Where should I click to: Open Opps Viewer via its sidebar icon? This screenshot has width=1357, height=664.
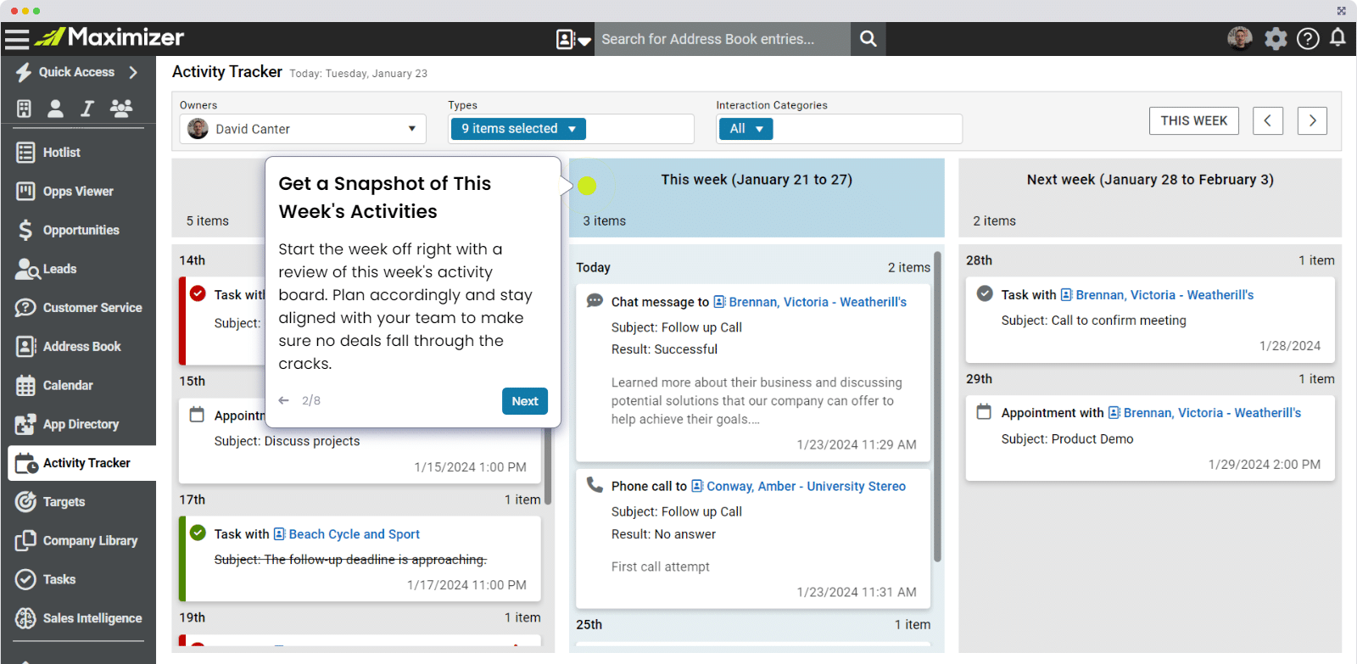25,192
